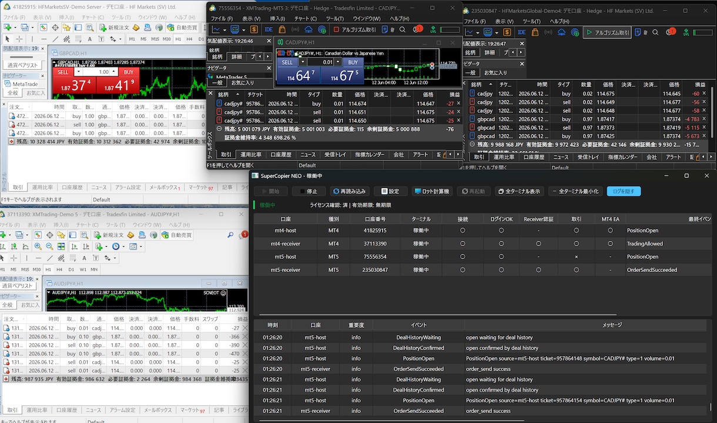Click search magnifier in HFMarketsGlobal-Demo4 toolbar
Viewport: 717px width, 423px height.
click(655, 33)
